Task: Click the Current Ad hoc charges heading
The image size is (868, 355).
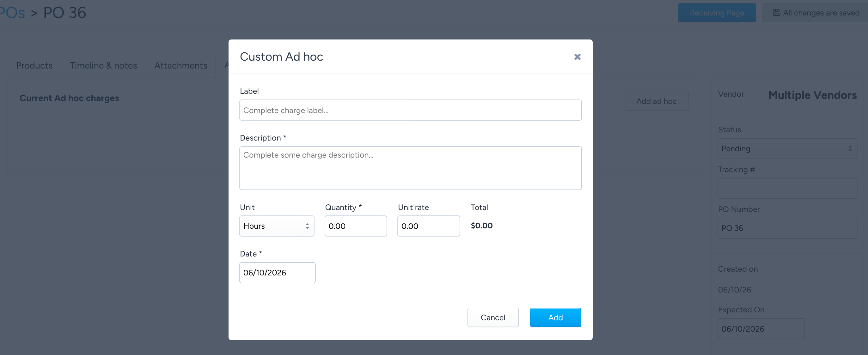Action: 69,98
